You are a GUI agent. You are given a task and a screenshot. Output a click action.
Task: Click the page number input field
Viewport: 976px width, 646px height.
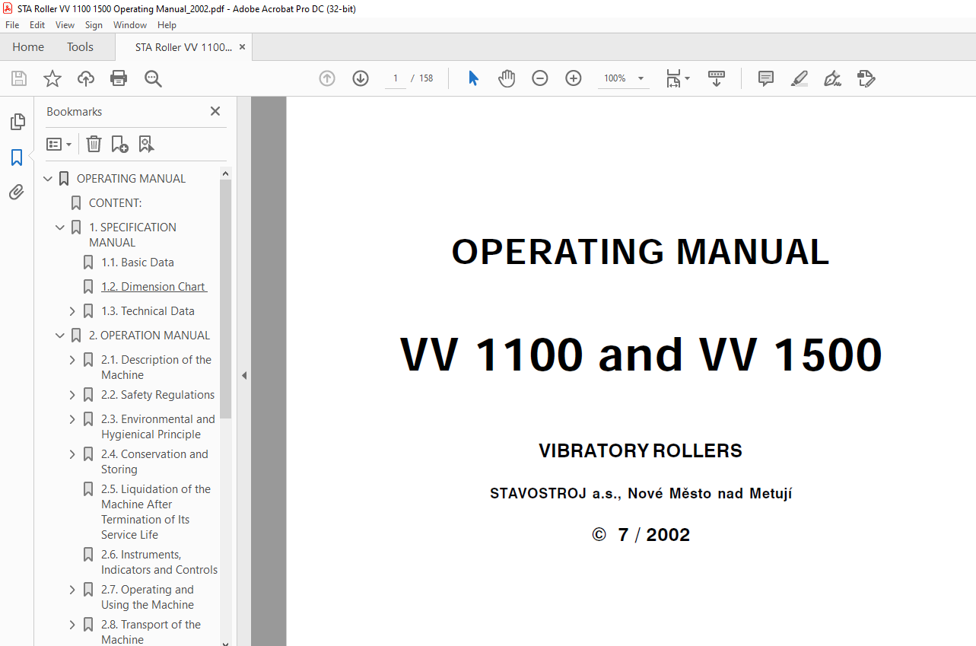396,78
